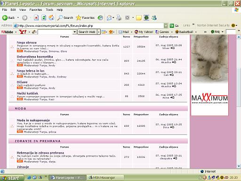Open the Mail button dropdown arrow
This screenshot has height=181, width=241.
pos(131,32)
